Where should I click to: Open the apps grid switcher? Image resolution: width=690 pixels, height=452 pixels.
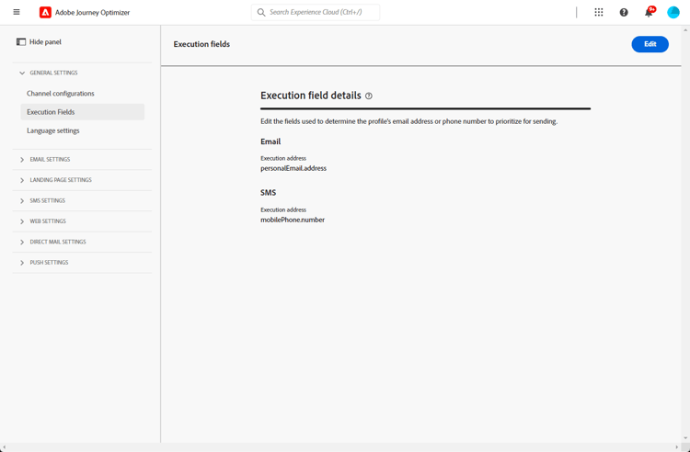point(599,12)
